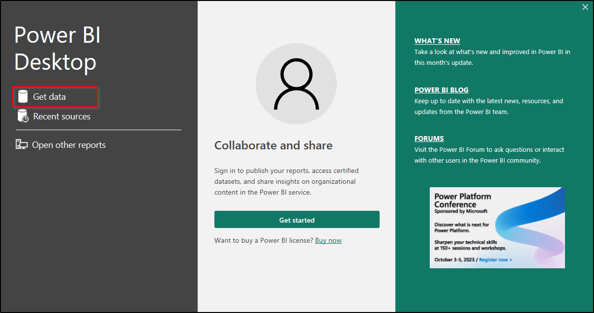Click the user profile avatar icon
The height and width of the screenshot is (313, 594).
297,83
